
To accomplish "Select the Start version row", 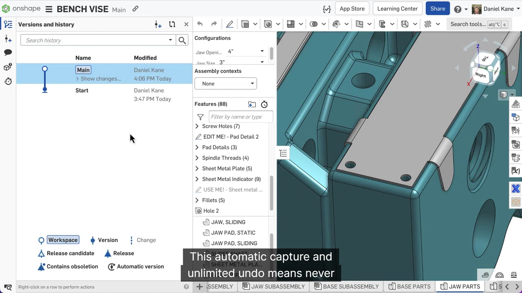I will click(104, 95).
